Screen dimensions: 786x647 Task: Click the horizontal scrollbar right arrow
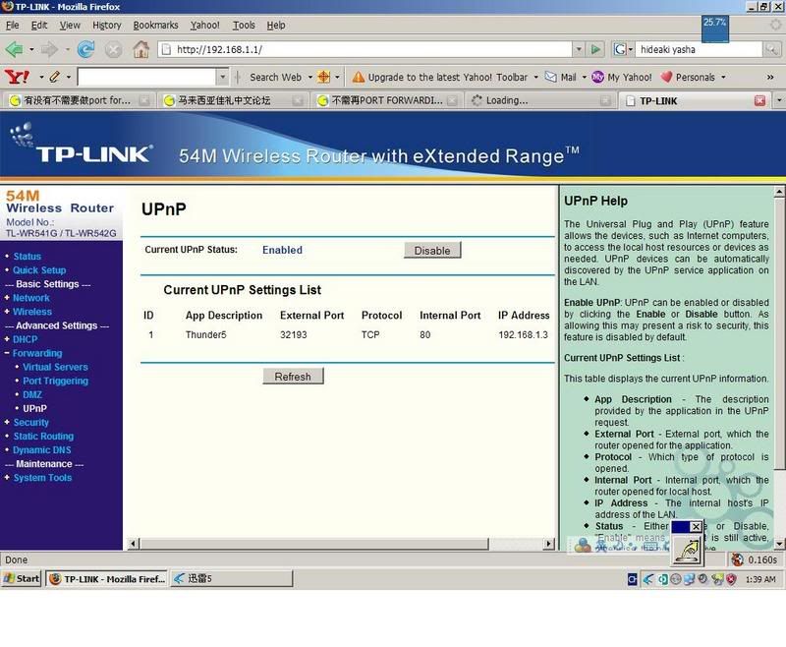coord(549,543)
